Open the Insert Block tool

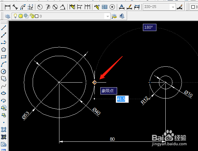(x=4, y=108)
